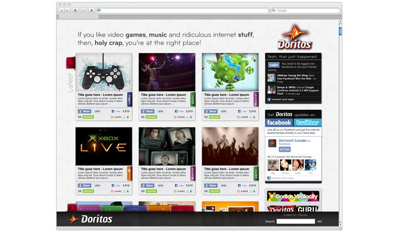Image resolution: width=405 pixels, height=232 pixels.
Task: Click the globe icon in the address bar
Action: (99, 11)
